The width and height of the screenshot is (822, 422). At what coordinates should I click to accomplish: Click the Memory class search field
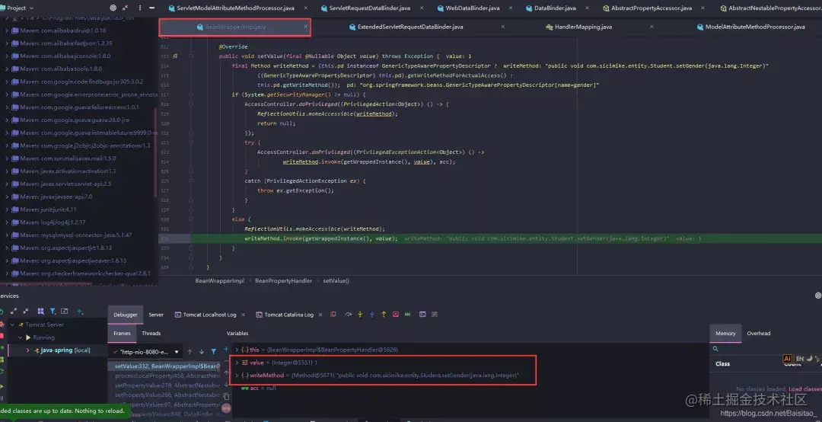(766, 349)
